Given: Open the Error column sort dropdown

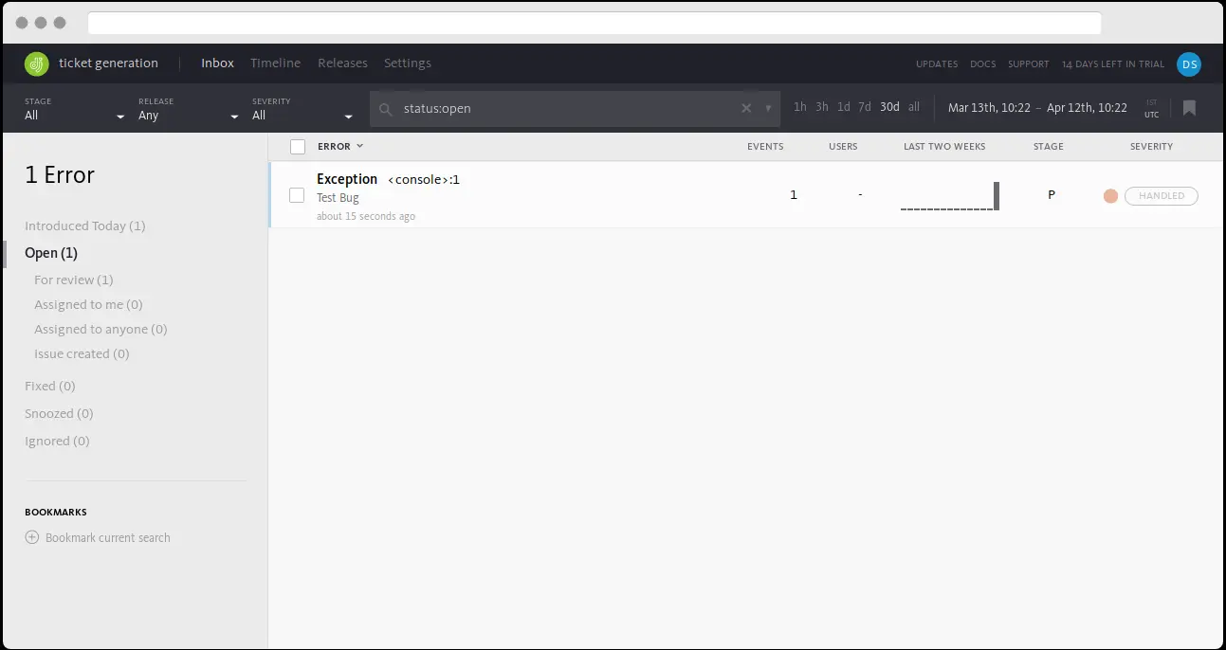Looking at the screenshot, I should click(340, 147).
